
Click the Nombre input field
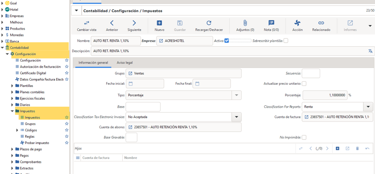tap(116, 41)
